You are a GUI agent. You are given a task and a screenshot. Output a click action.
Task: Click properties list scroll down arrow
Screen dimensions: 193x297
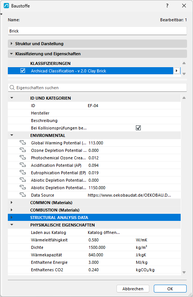tap(184, 272)
